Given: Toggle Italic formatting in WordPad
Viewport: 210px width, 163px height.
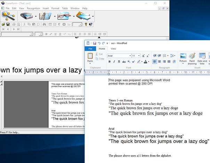Looking at the screenshot, I should (114, 62).
